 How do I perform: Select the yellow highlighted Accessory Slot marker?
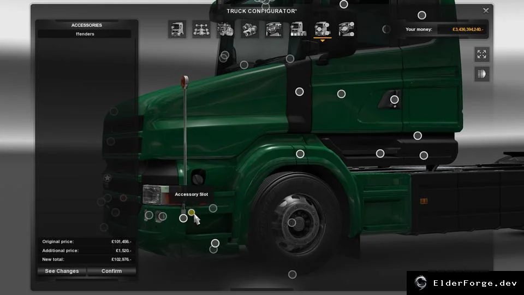(192, 213)
